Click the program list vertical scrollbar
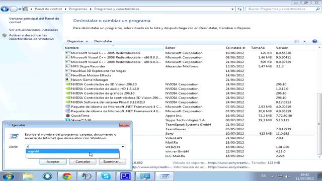Screen dimensions: 322x181 pyautogui.click(x=319, y=124)
